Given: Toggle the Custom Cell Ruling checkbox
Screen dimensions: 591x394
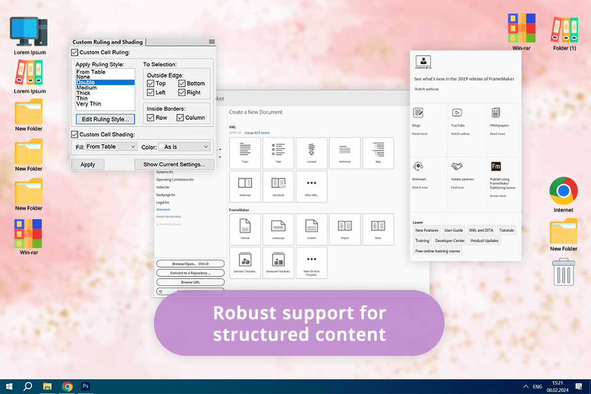Looking at the screenshot, I should tap(74, 52).
